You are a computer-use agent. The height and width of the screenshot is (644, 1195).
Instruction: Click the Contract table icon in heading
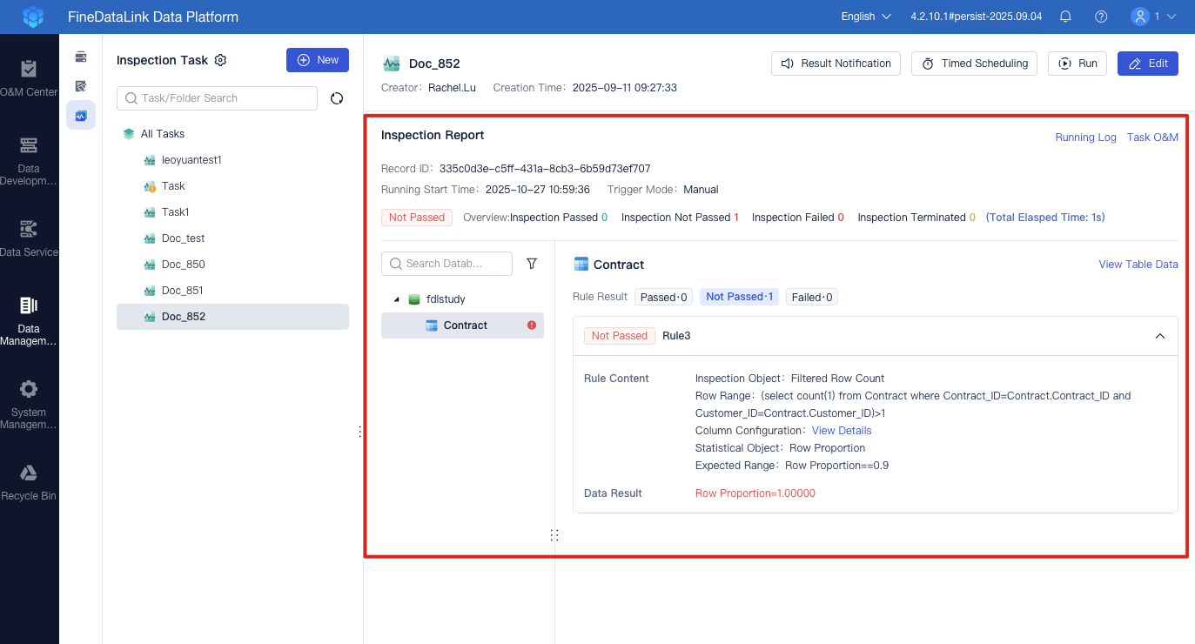pos(581,265)
